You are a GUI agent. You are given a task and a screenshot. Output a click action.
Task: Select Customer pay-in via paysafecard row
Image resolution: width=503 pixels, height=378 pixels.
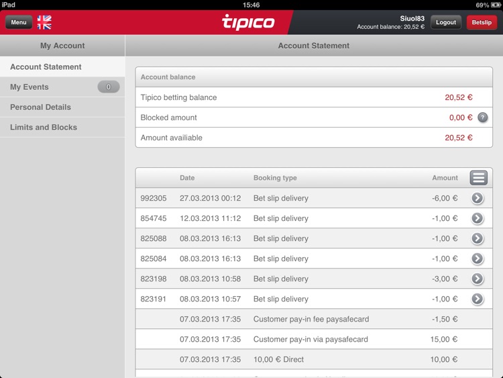pos(314,340)
